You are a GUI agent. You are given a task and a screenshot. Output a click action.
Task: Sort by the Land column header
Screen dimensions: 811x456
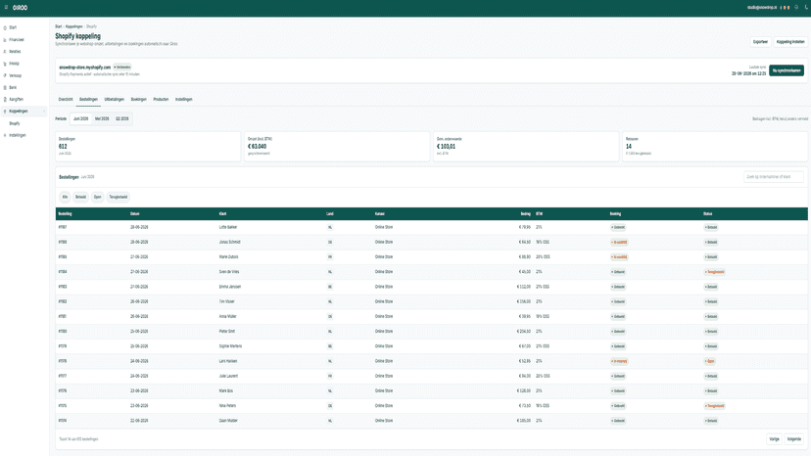330,214
